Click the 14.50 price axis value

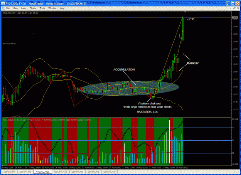(x=235, y=87)
